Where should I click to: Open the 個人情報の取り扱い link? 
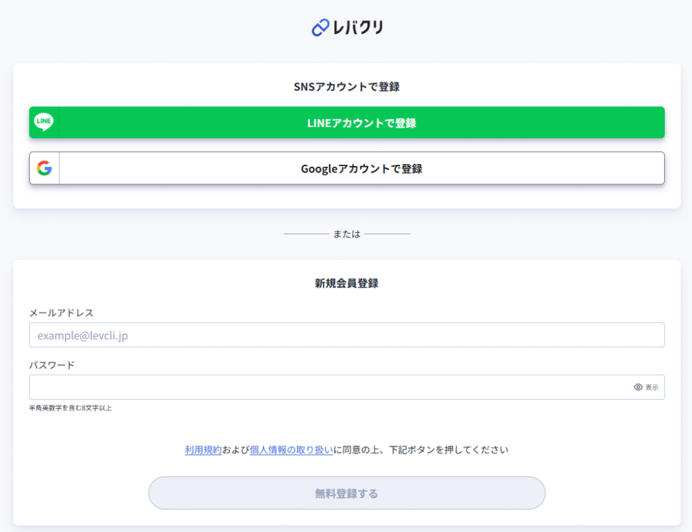291,450
